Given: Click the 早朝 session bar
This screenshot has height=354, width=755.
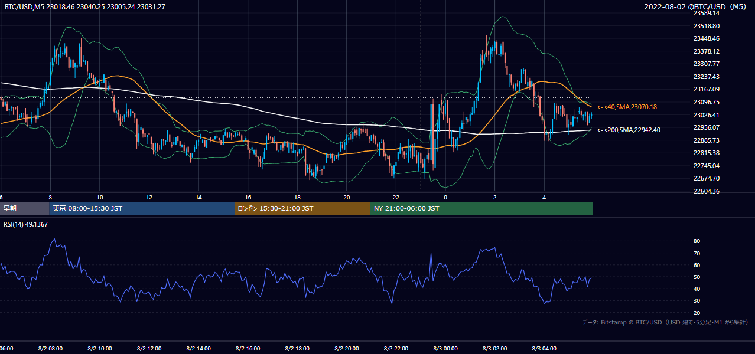Looking at the screenshot, I should pyautogui.click(x=24, y=208).
